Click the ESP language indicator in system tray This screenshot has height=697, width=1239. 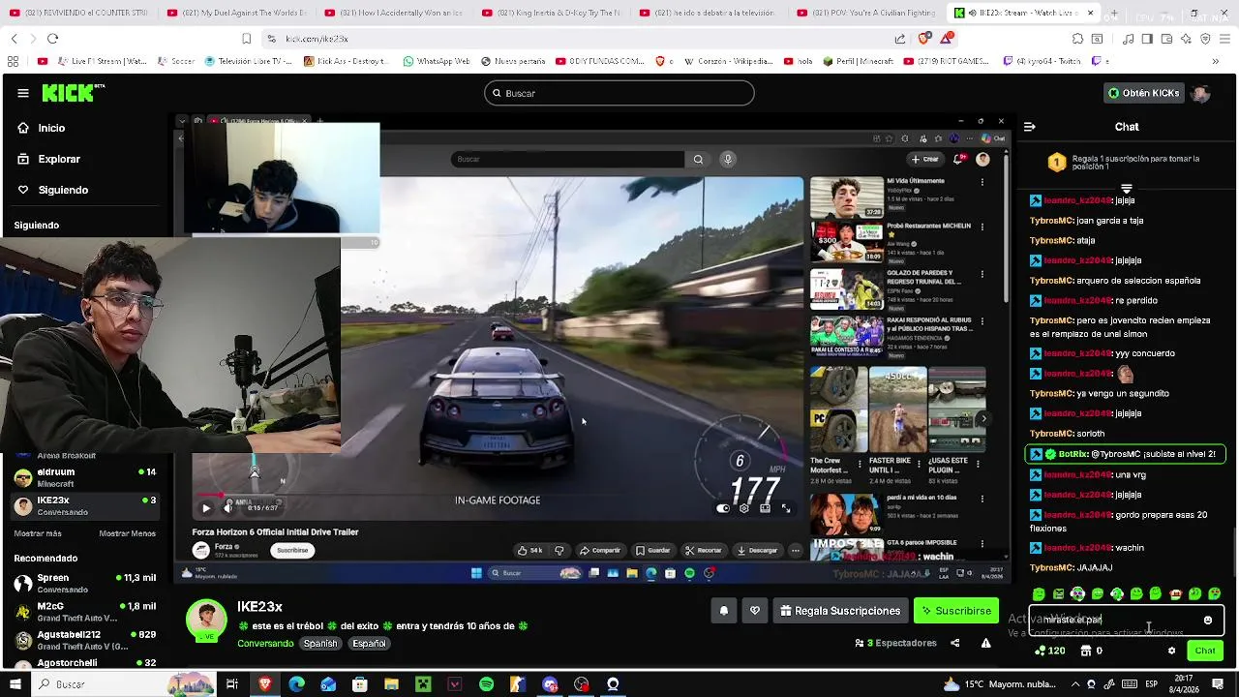point(1152,684)
